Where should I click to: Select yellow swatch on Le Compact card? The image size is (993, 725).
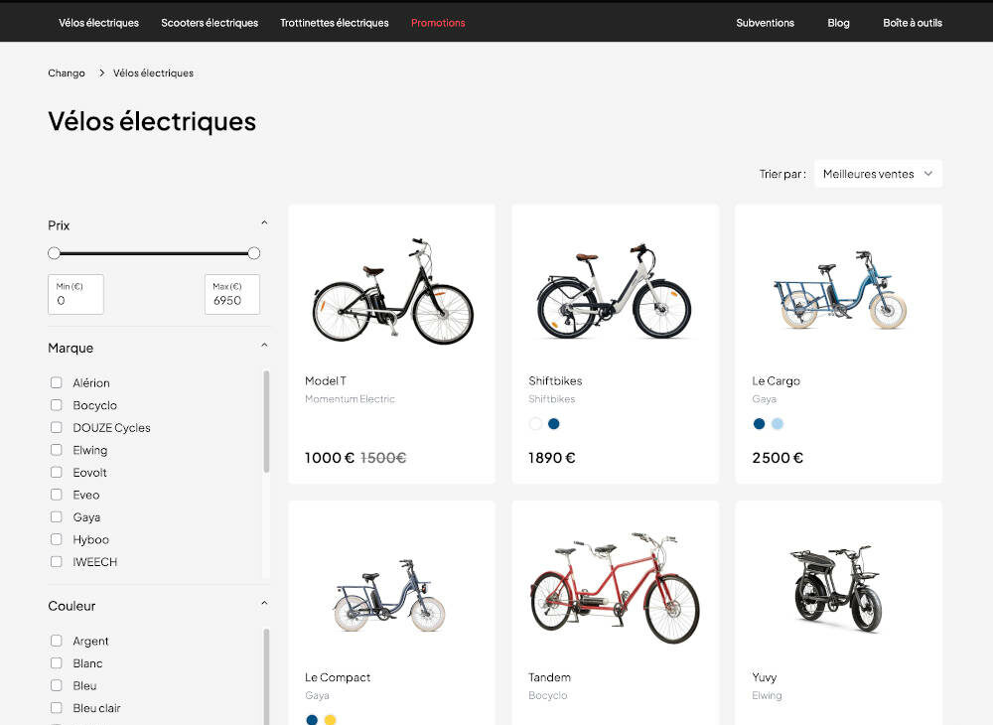330,720
